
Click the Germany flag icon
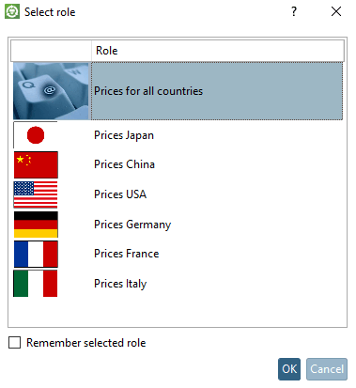(x=36, y=225)
